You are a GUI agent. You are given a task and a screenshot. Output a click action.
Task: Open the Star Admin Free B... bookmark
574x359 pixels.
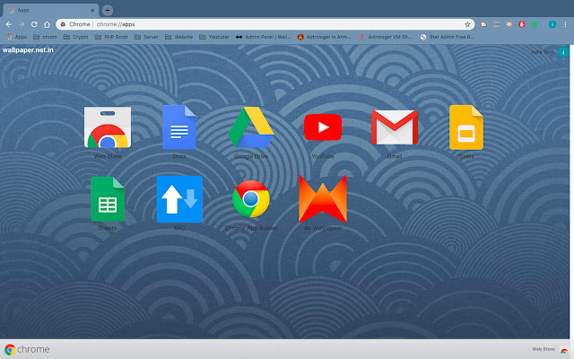tap(447, 37)
